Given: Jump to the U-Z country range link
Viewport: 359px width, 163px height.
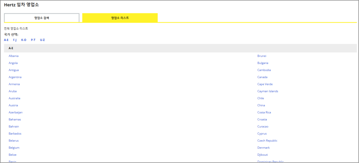Looking at the screenshot, I should [x=42, y=40].
